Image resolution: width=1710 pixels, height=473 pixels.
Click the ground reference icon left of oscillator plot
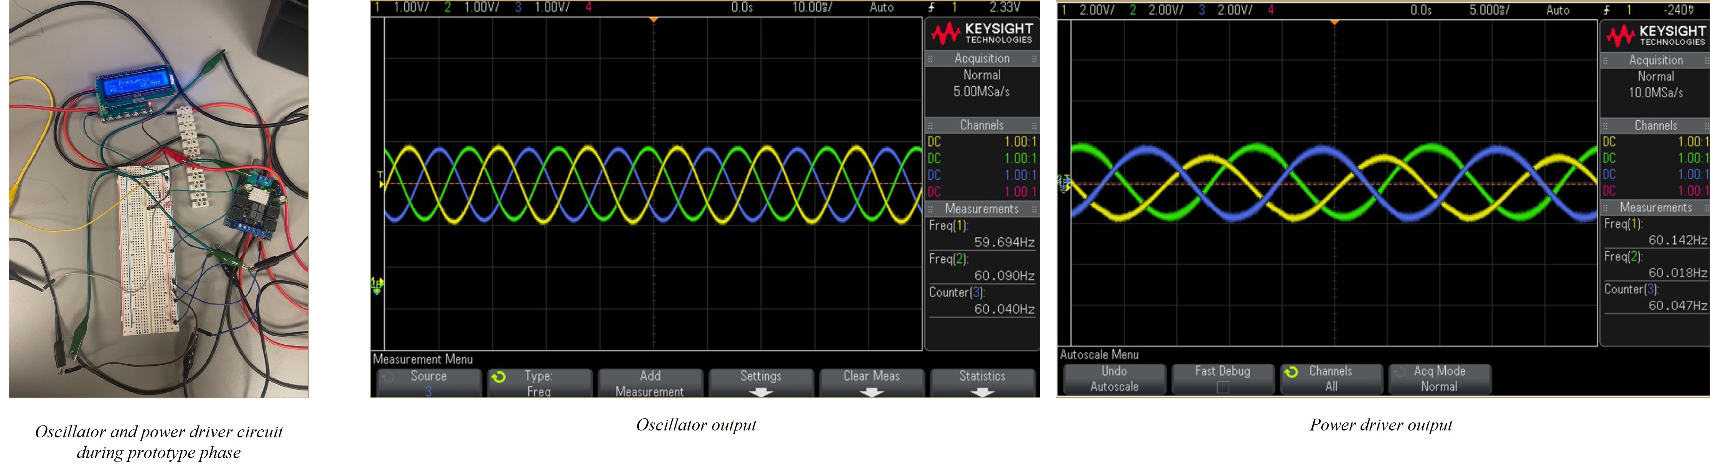376,285
